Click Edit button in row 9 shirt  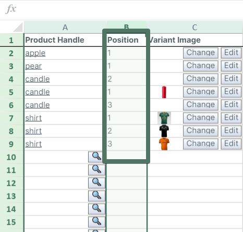coord(231,144)
